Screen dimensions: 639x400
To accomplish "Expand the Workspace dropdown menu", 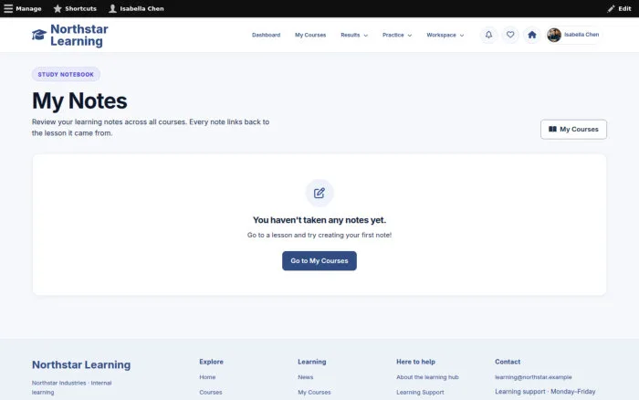I will click(445, 35).
